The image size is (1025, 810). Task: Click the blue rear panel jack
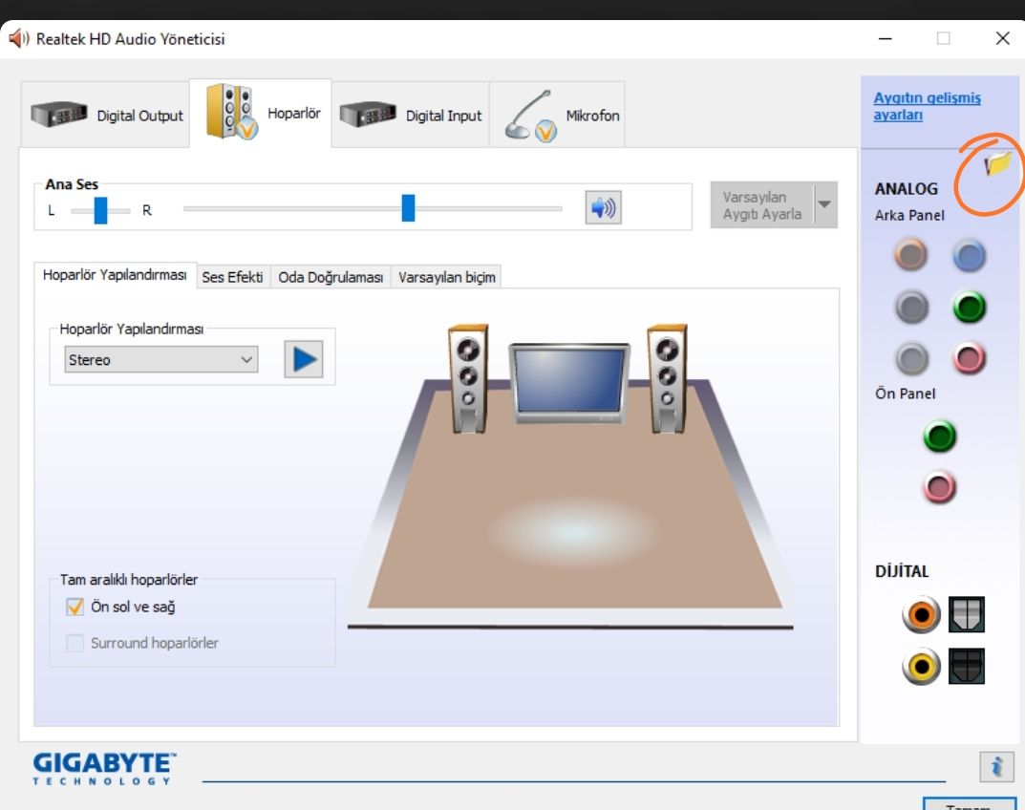coord(969,255)
